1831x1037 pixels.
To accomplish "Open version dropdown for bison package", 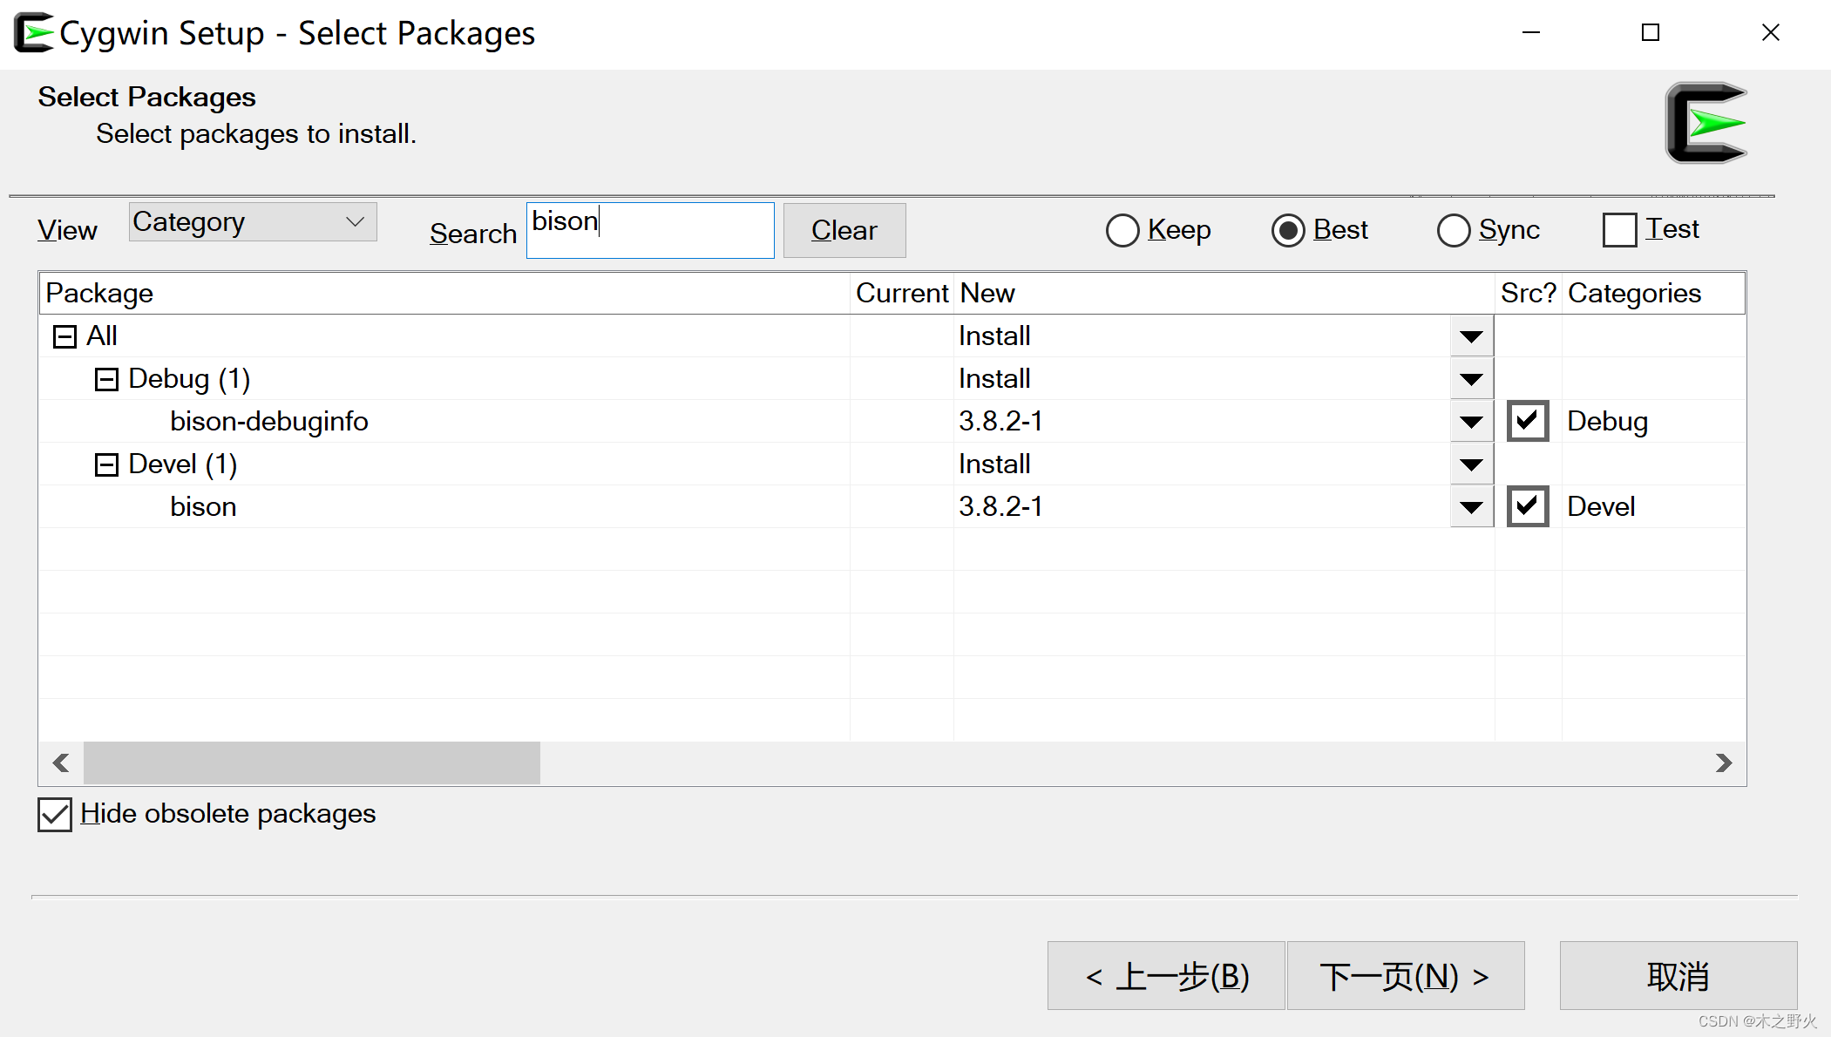I will pos(1471,507).
